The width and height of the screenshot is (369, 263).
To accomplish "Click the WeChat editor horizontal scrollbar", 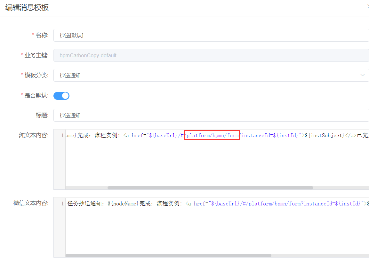I will [x=168, y=256].
